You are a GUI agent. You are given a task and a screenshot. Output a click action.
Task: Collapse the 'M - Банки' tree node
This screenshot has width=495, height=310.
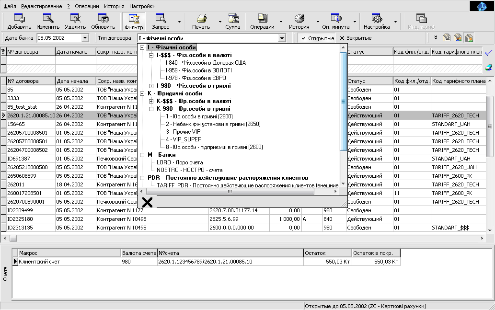click(x=142, y=155)
